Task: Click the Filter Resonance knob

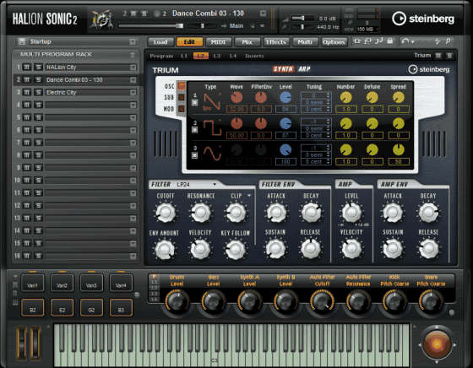Action: coord(201,213)
